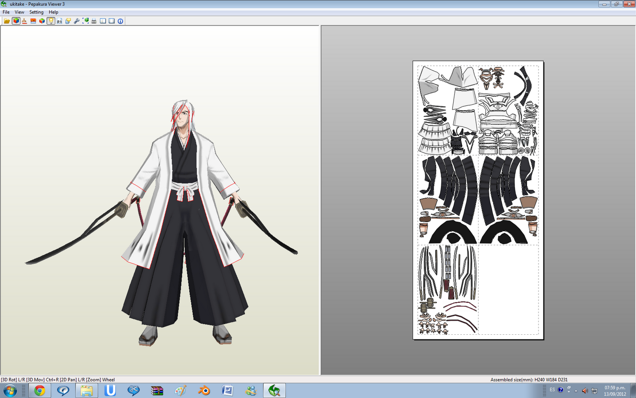Click the right-highlighted split window layout icon
This screenshot has height=398, width=636.
112,21
